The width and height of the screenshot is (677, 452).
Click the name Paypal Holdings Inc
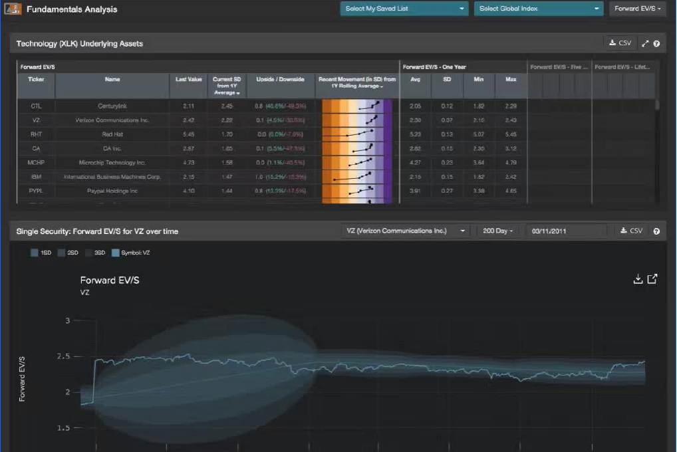112,191
